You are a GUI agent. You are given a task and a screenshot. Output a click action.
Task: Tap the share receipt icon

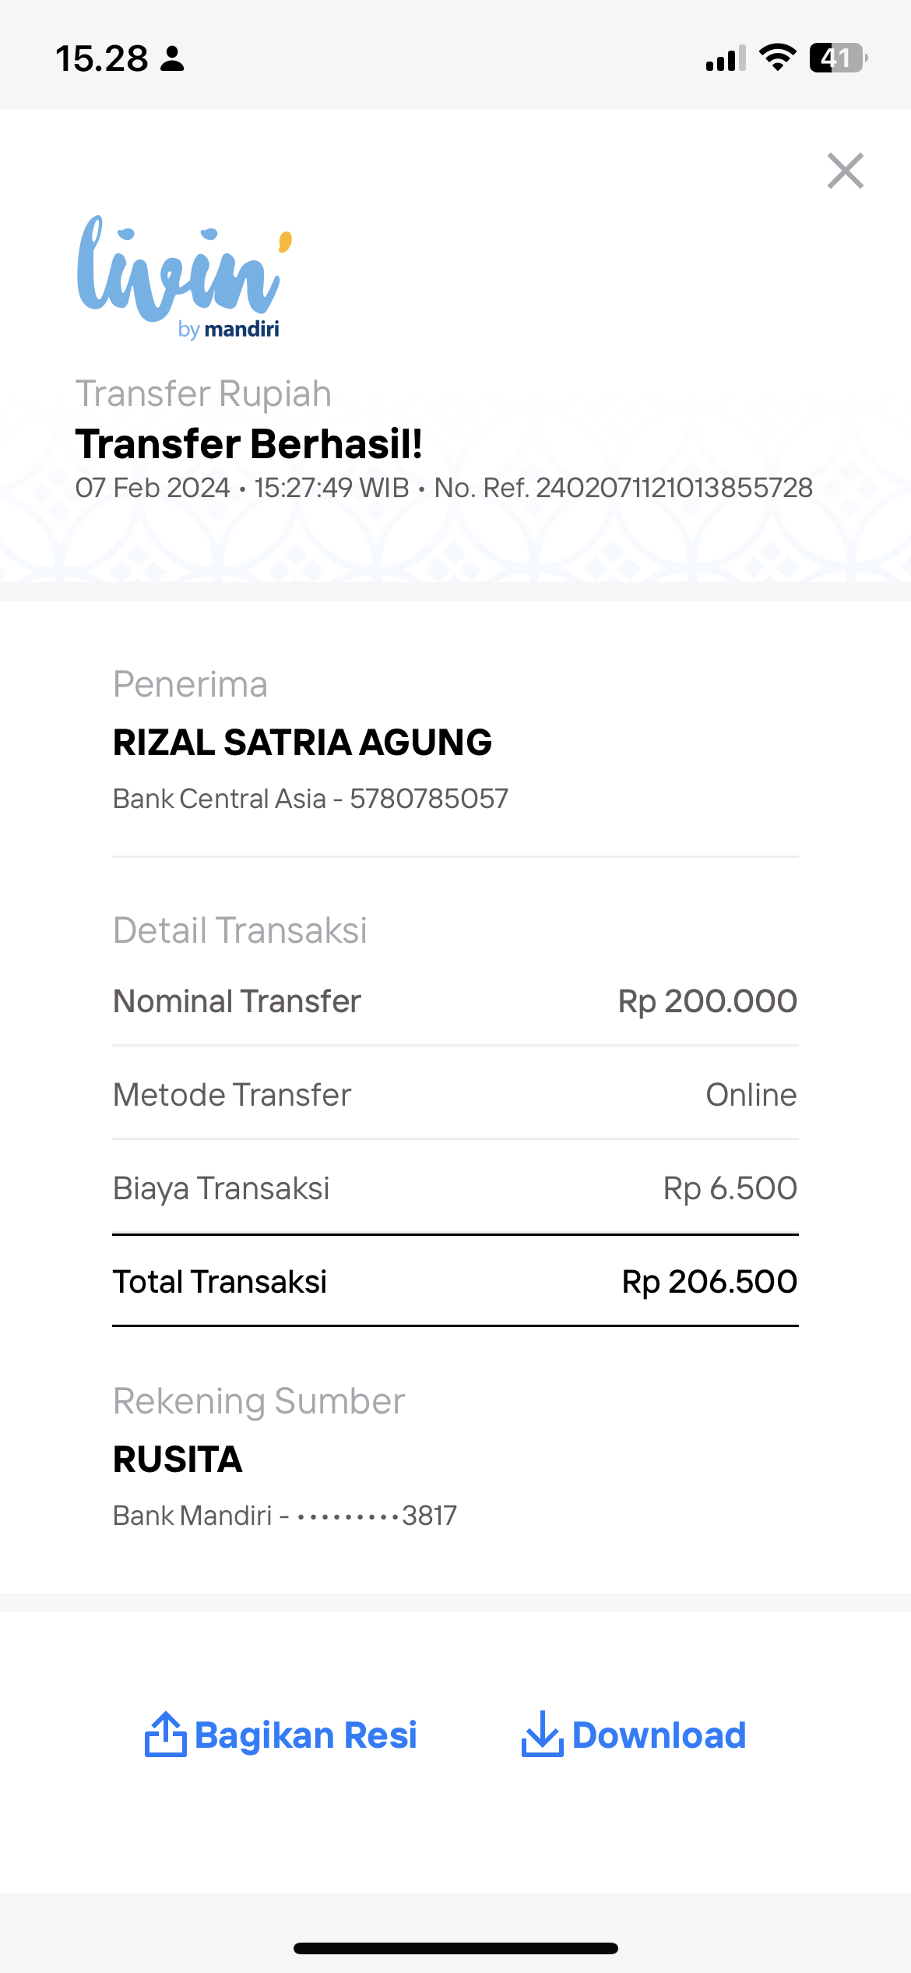point(165,1735)
